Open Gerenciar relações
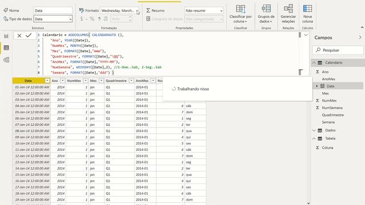 pyautogui.click(x=288, y=14)
